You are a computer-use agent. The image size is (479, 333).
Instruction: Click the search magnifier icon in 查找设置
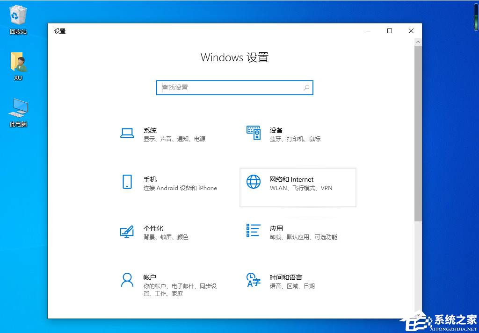pyautogui.click(x=306, y=87)
